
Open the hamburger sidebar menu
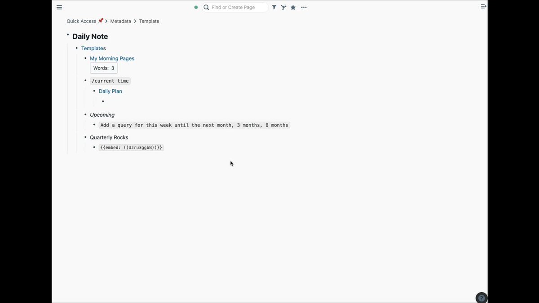59,7
